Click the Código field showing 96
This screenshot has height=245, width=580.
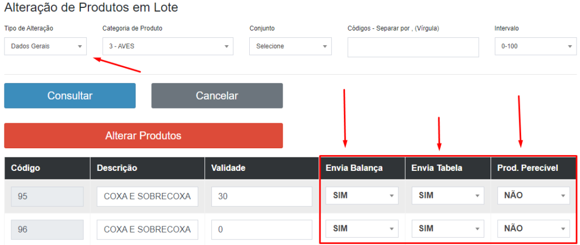pos(47,229)
